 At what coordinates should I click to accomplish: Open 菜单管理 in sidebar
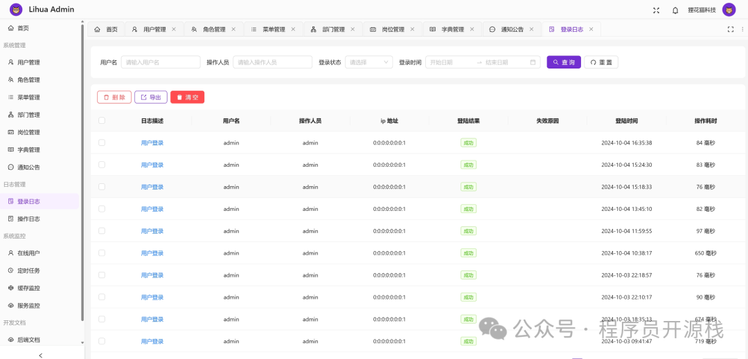coord(39,97)
